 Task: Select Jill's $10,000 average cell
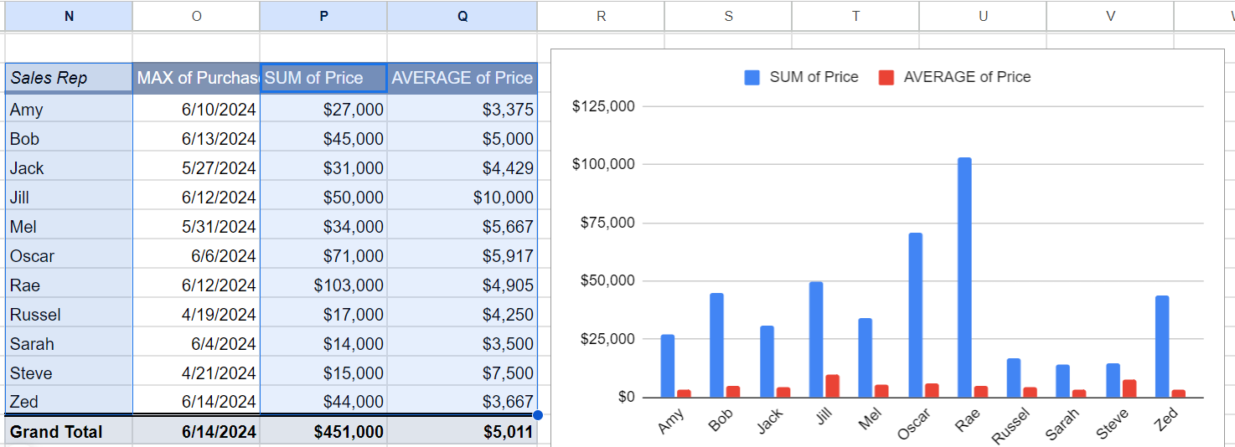(462, 198)
